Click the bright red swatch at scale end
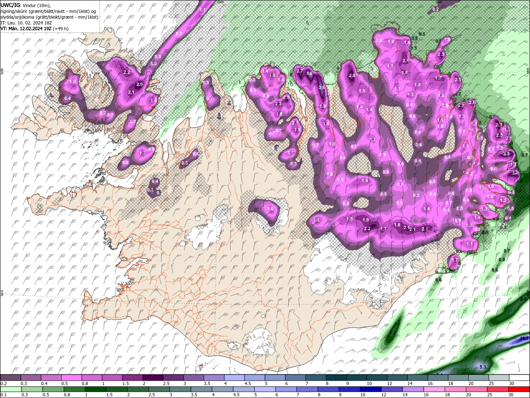The height and width of the screenshot is (398, 530). (x=519, y=389)
